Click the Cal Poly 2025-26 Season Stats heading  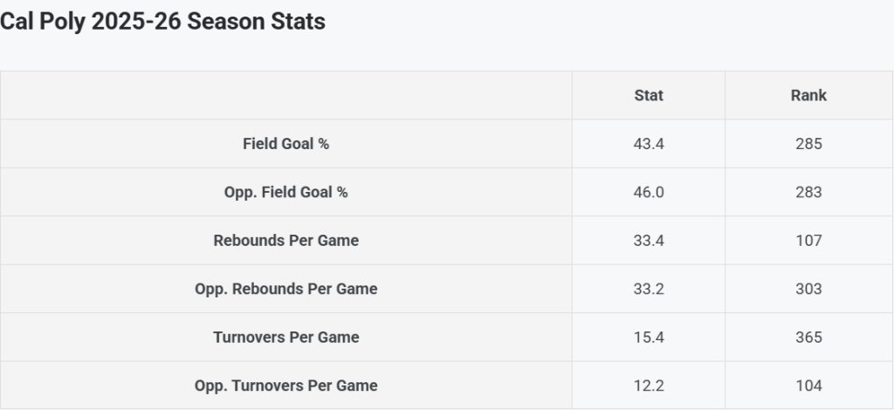(162, 22)
